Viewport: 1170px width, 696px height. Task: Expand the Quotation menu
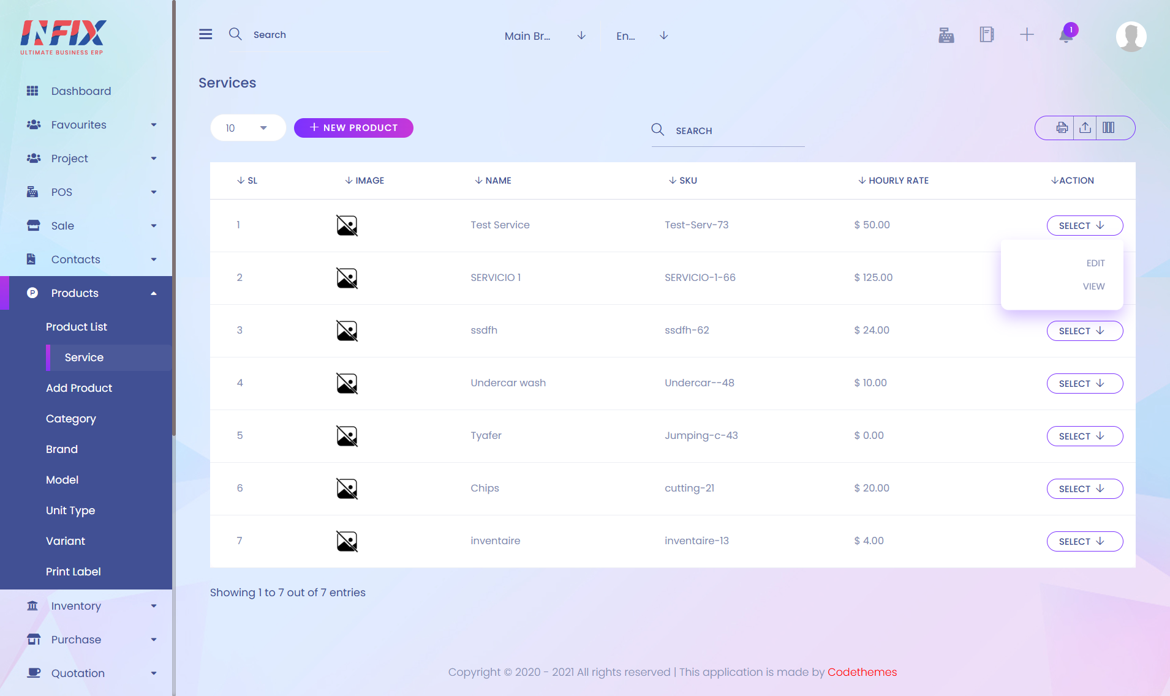point(154,673)
